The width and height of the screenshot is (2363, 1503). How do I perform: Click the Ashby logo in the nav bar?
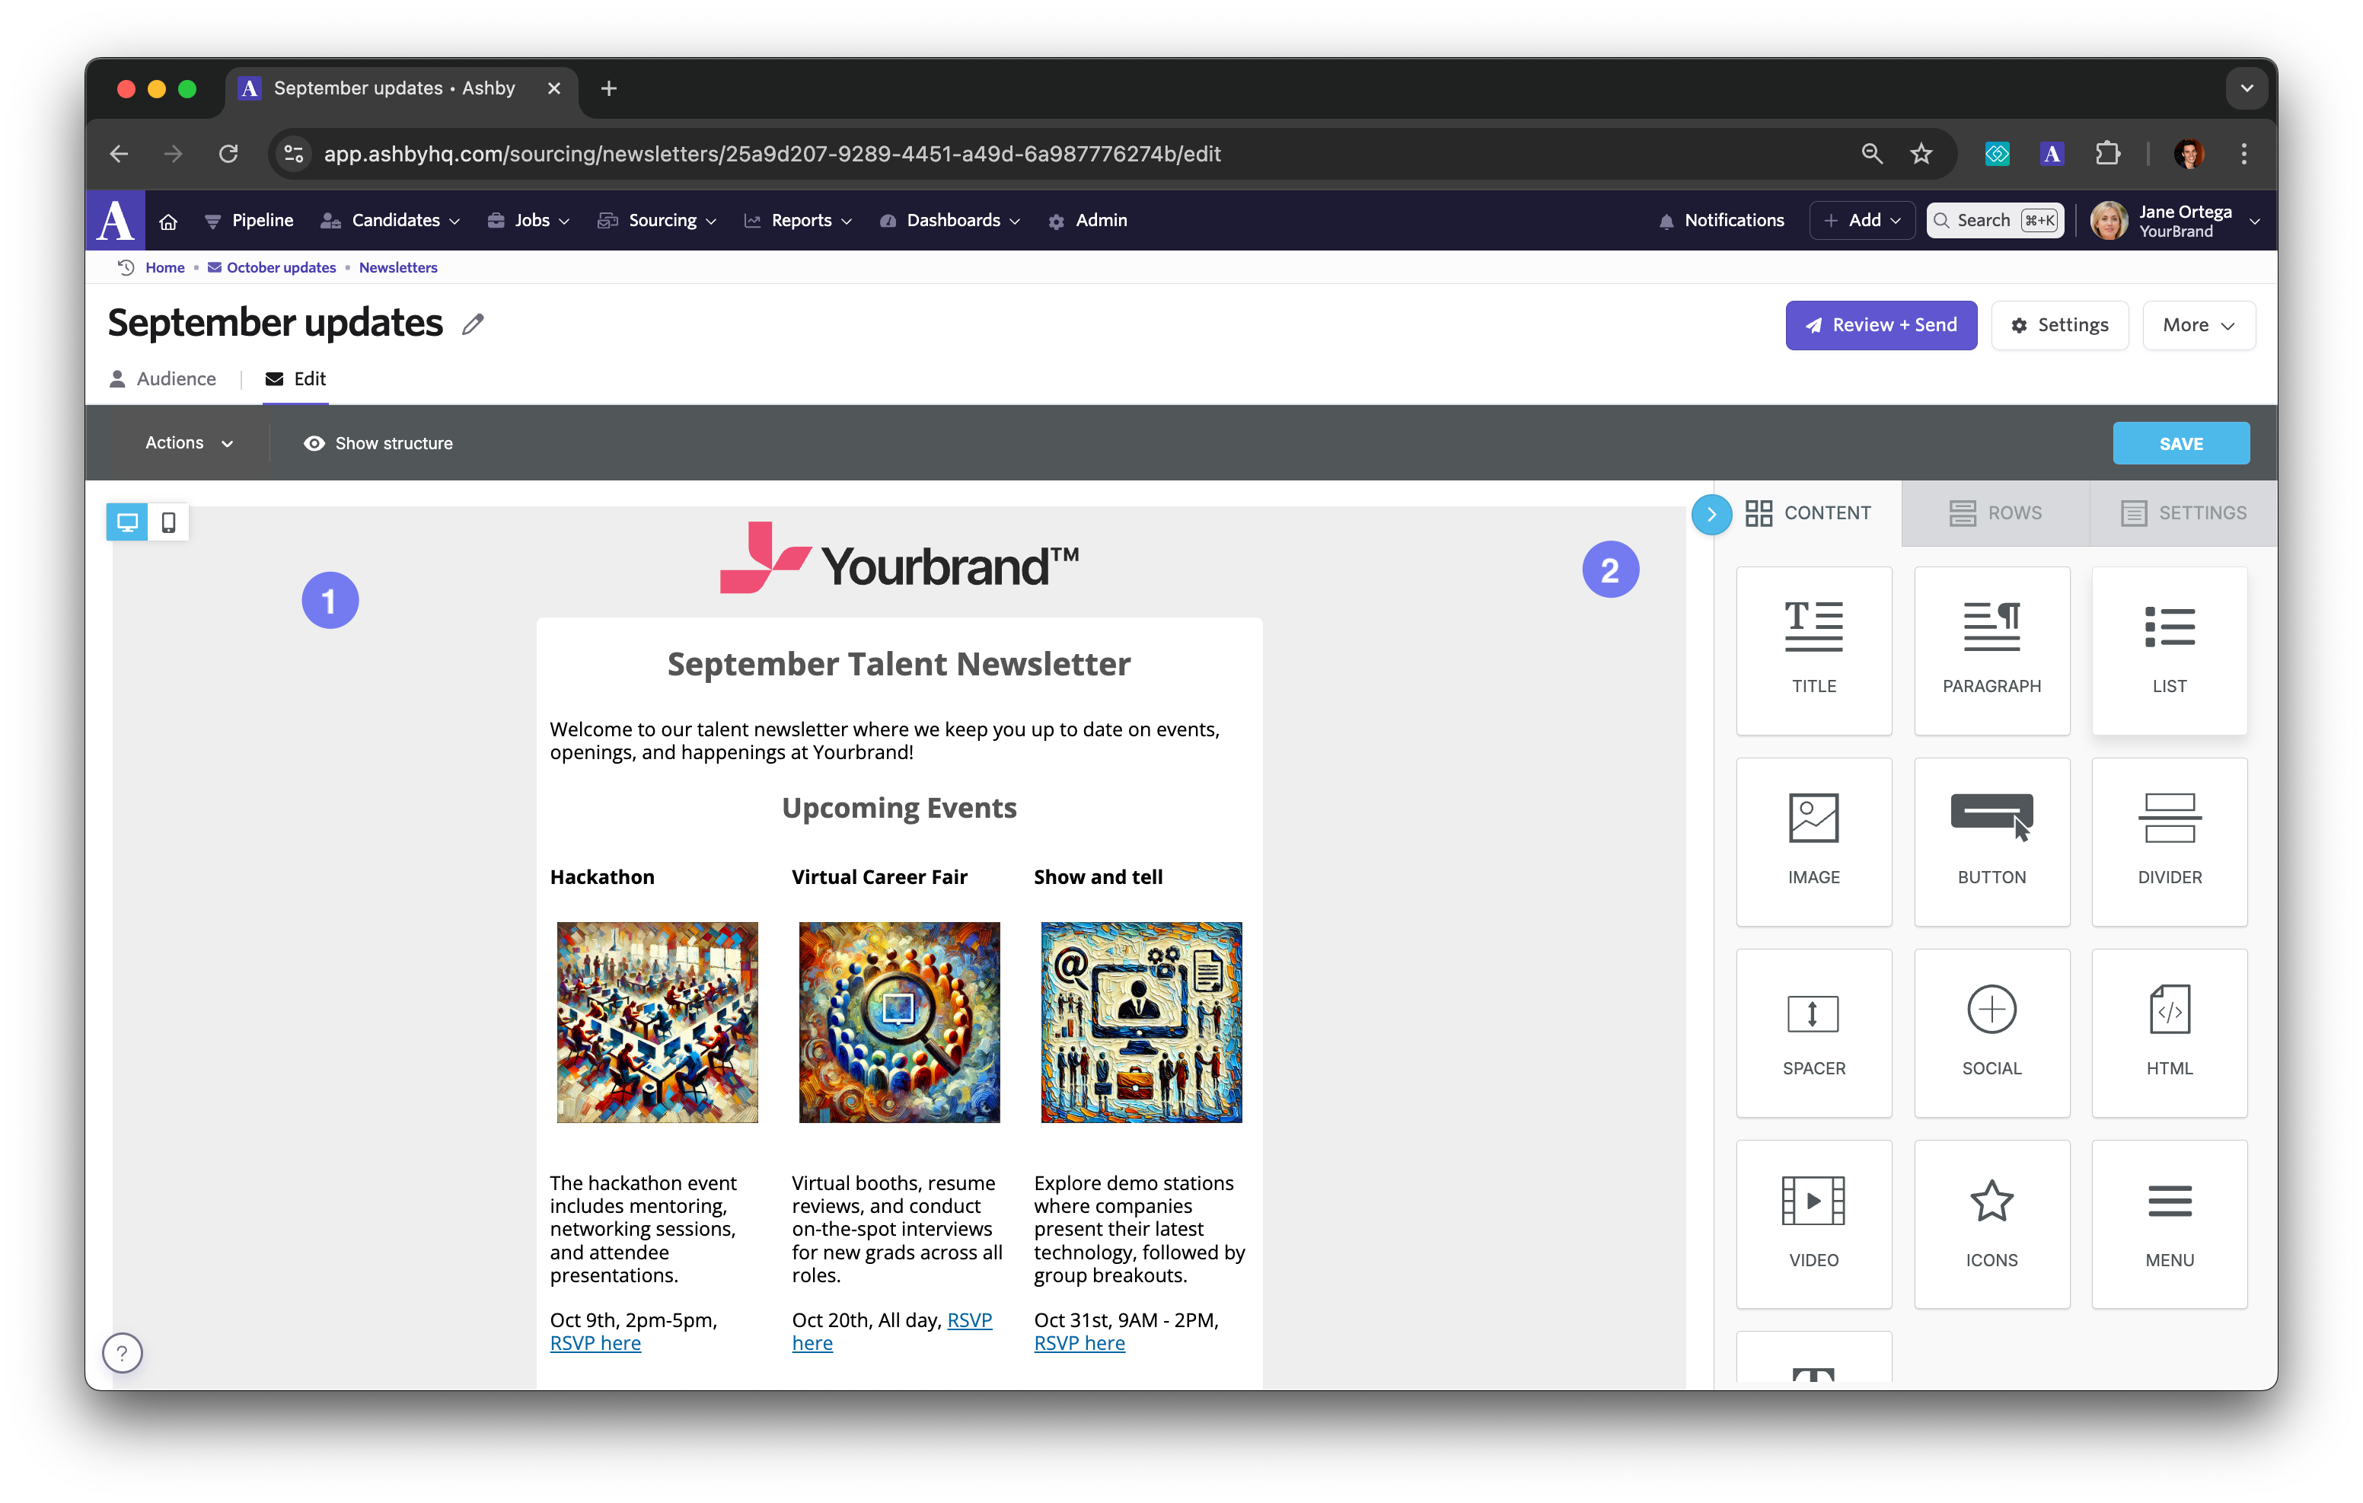[116, 220]
